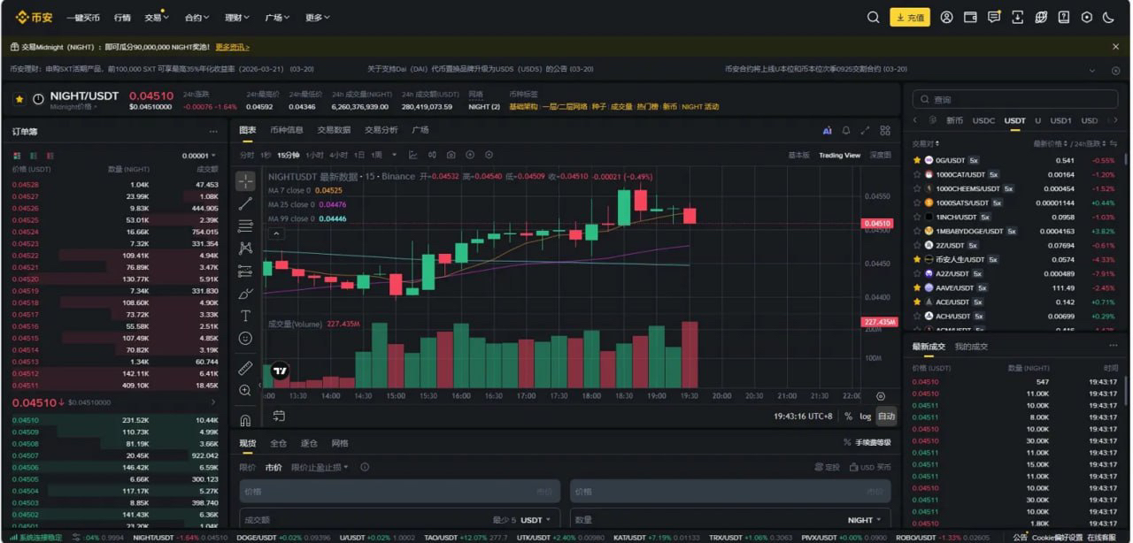The width and height of the screenshot is (1133, 543).
Task: Collapse the MA indicator legend arrow
Action: [x=276, y=233]
